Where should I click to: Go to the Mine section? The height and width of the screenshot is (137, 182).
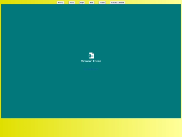coord(72,3)
